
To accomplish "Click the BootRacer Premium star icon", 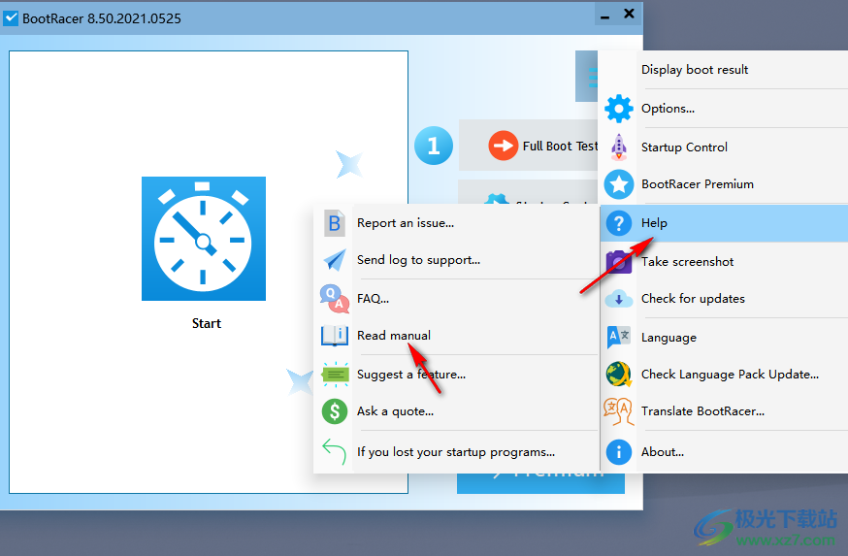I will (619, 184).
